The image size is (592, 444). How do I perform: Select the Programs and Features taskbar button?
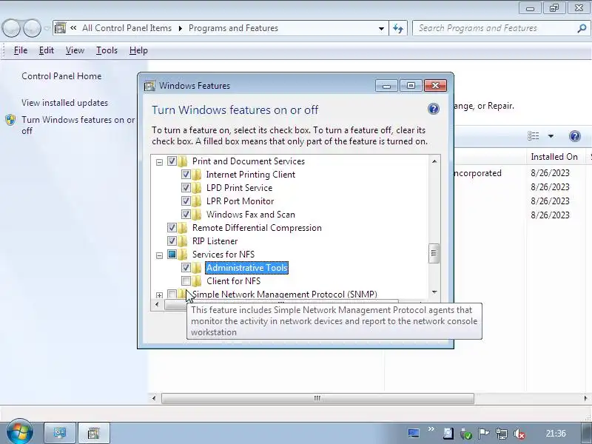pyautogui.click(x=93, y=433)
